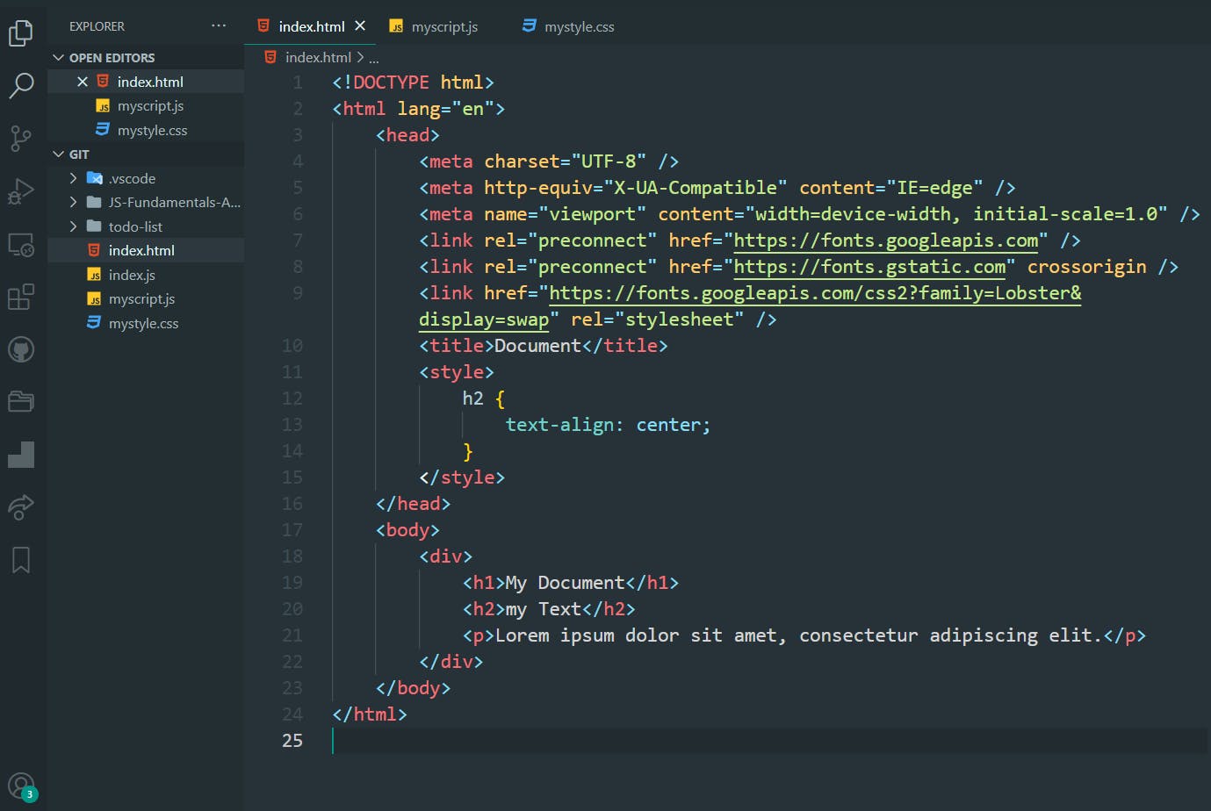Click line number 25 in the gutter

tap(292, 741)
